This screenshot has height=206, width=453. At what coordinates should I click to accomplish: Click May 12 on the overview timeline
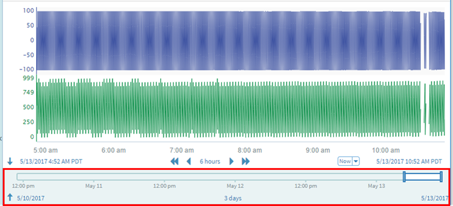[235, 186]
